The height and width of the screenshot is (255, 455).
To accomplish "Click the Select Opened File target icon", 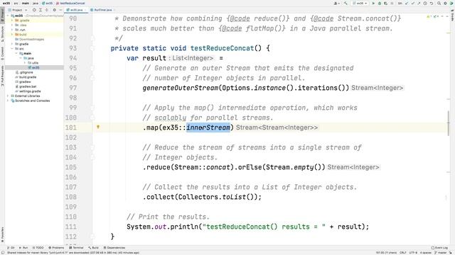I will [34, 10].
